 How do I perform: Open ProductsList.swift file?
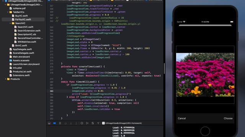pyautogui.click(x=22, y=72)
